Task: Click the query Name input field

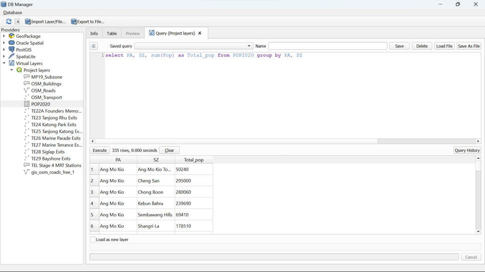Action: (327, 46)
